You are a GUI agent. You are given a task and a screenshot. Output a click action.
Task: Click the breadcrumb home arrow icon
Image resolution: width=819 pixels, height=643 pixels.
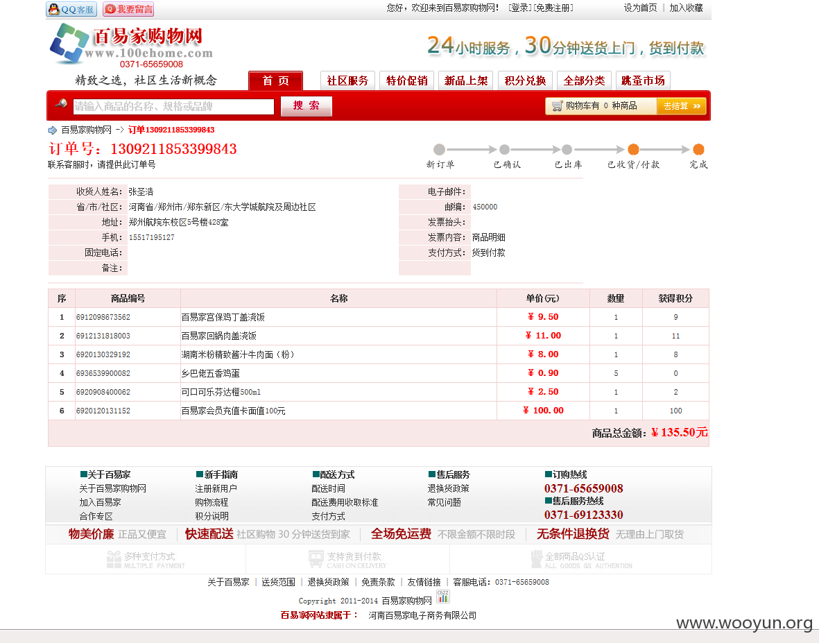(52, 130)
